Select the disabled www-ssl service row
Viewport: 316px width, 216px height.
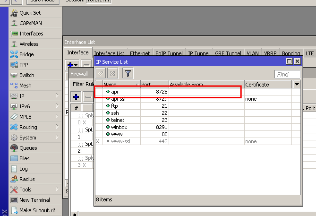tap(197, 141)
